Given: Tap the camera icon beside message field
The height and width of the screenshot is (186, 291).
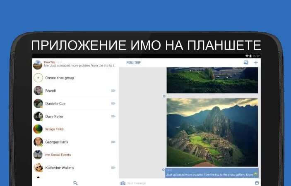Looking at the screenshot, I should pos(123,183).
